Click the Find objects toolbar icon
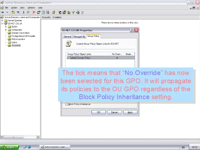This screenshot has height=150, width=200. [x=78, y=12]
